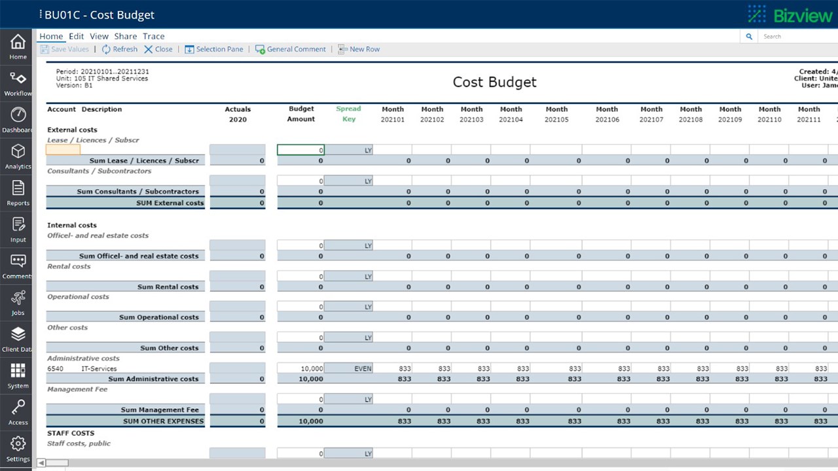Select the Rental costs spread key LY cell

point(349,276)
